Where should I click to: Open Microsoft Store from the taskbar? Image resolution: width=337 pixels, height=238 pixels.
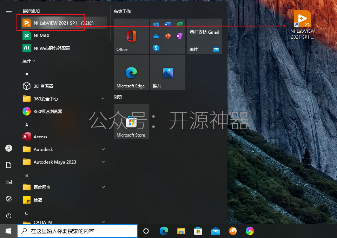(x=198, y=231)
